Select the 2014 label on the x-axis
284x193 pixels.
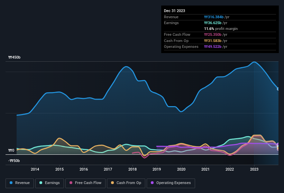click(35, 169)
